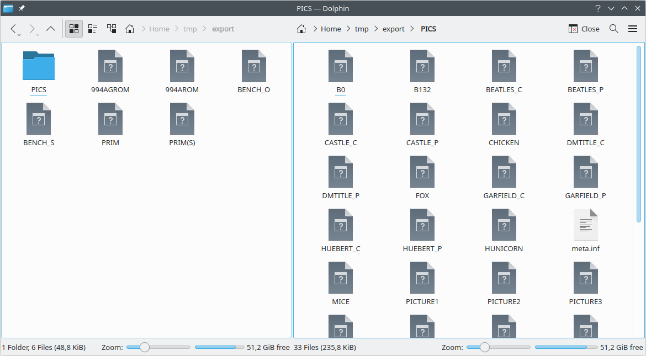The height and width of the screenshot is (356, 646).
Task: Pin window with the titlebar pin icon
Action: tap(22, 8)
